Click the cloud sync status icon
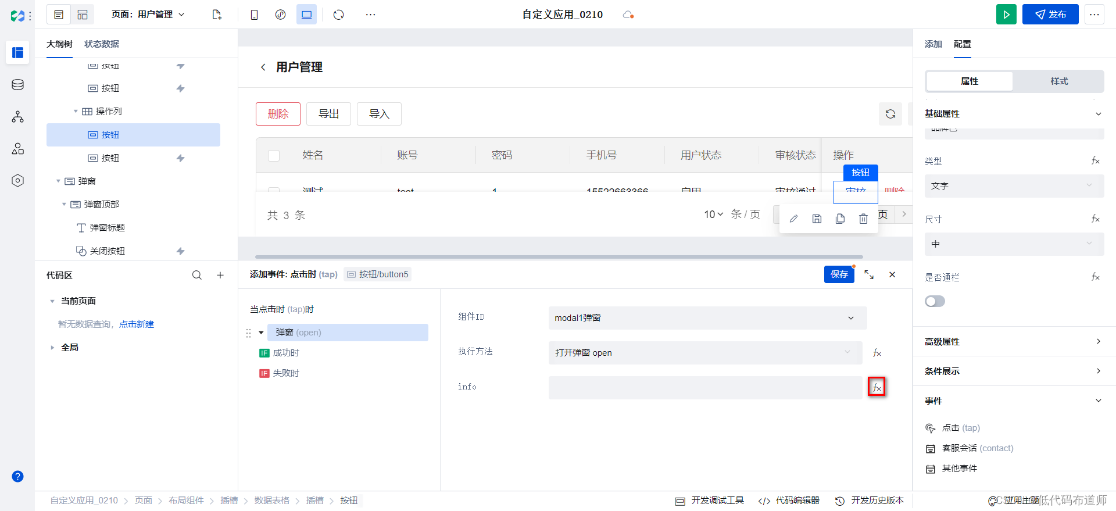This screenshot has width=1116, height=511. click(628, 15)
